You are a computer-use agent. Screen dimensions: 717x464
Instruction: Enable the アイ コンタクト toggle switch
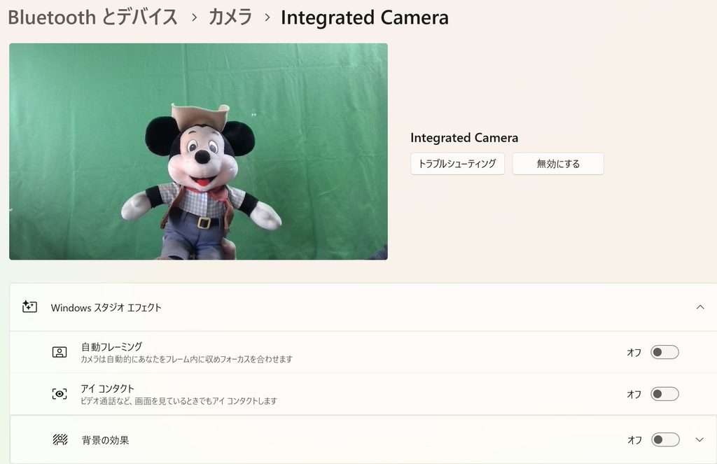coord(664,393)
